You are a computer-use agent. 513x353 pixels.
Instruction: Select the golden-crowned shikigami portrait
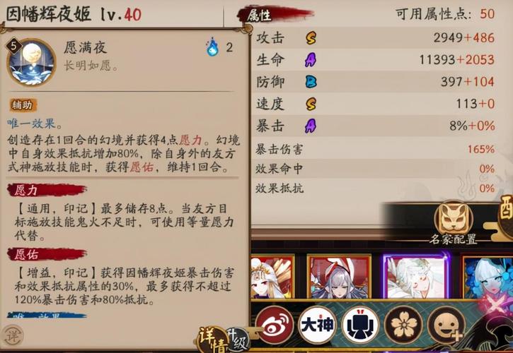point(272,277)
